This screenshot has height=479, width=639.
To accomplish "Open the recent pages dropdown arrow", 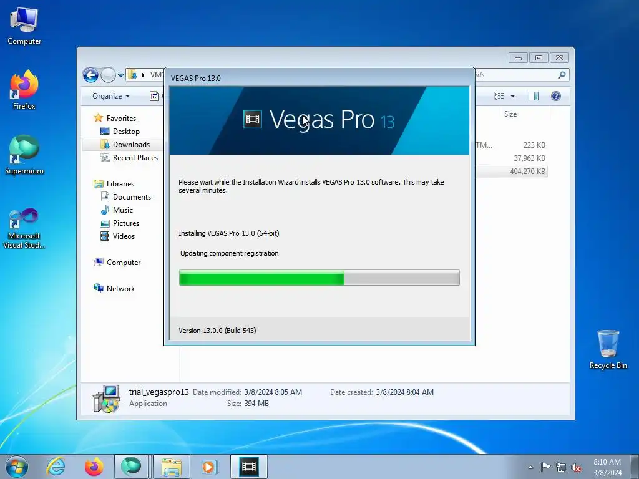I will click(x=120, y=75).
